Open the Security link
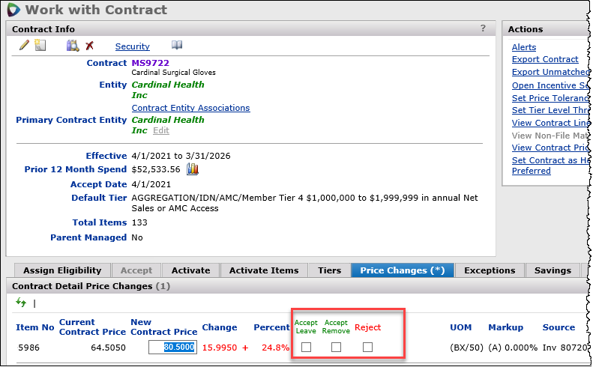 pos(133,46)
